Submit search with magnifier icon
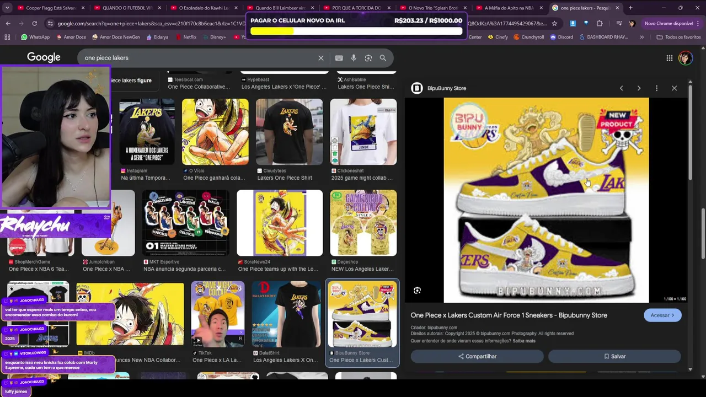The width and height of the screenshot is (706, 397). click(x=383, y=58)
